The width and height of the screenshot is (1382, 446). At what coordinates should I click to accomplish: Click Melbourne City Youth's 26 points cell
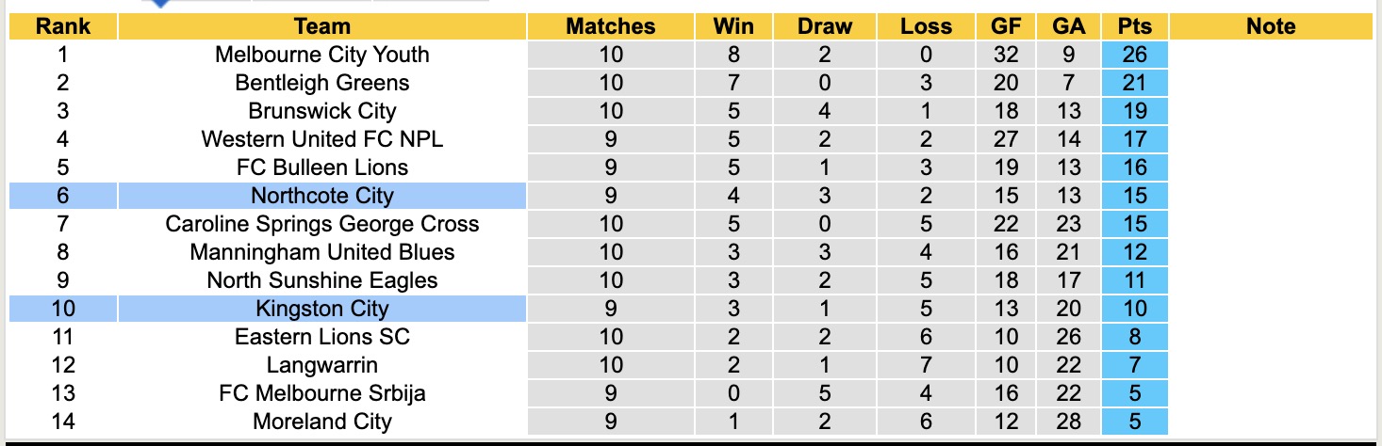click(1135, 55)
